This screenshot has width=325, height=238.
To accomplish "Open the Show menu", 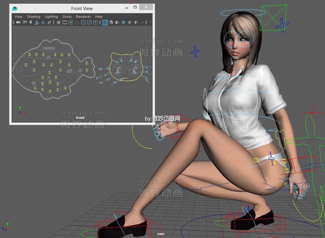I will pyautogui.click(x=67, y=16).
